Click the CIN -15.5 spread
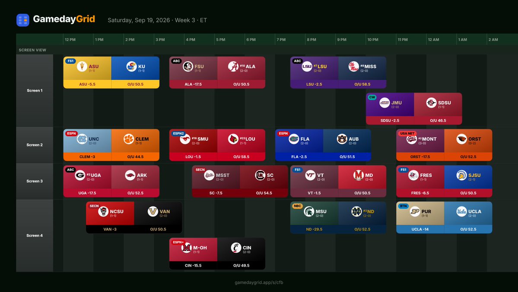Screen dimensions: 518x292 point(193,266)
